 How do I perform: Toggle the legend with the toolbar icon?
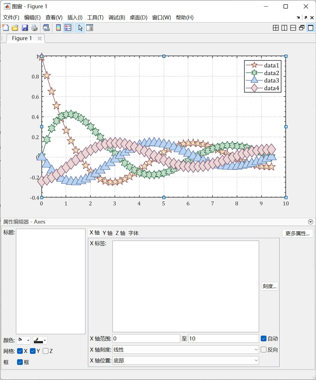(x=68, y=28)
